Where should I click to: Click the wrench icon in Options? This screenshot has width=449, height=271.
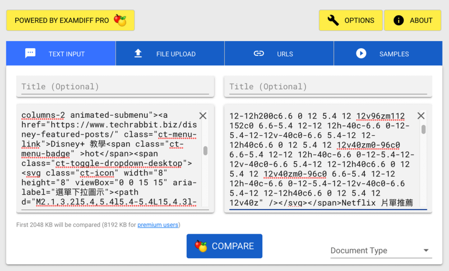pyautogui.click(x=333, y=20)
